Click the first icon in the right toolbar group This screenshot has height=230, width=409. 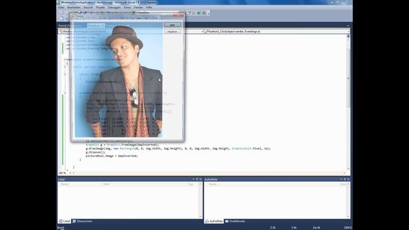tap(189, 13)
